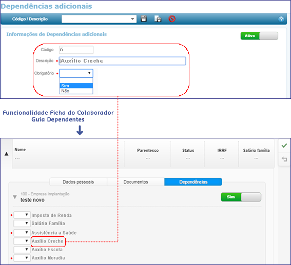Screen dimensions: 291x265
Task: Collapse the teste novo company section
Action: (15, 197)
